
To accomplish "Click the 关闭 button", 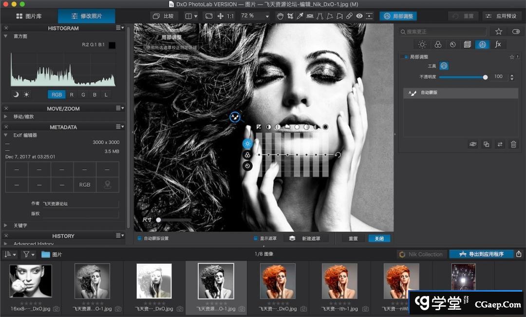I will pyautogui.click(x=379, y=238).
